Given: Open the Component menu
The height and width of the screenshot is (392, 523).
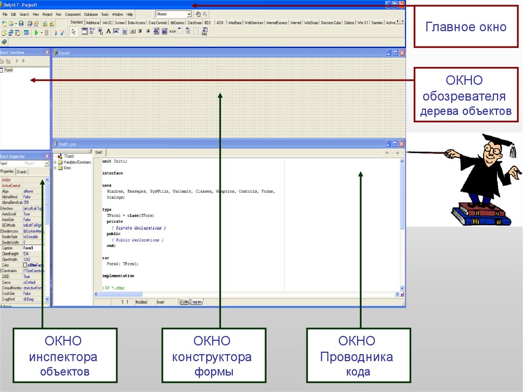Looking at the screenshot, I should [73, 15].
